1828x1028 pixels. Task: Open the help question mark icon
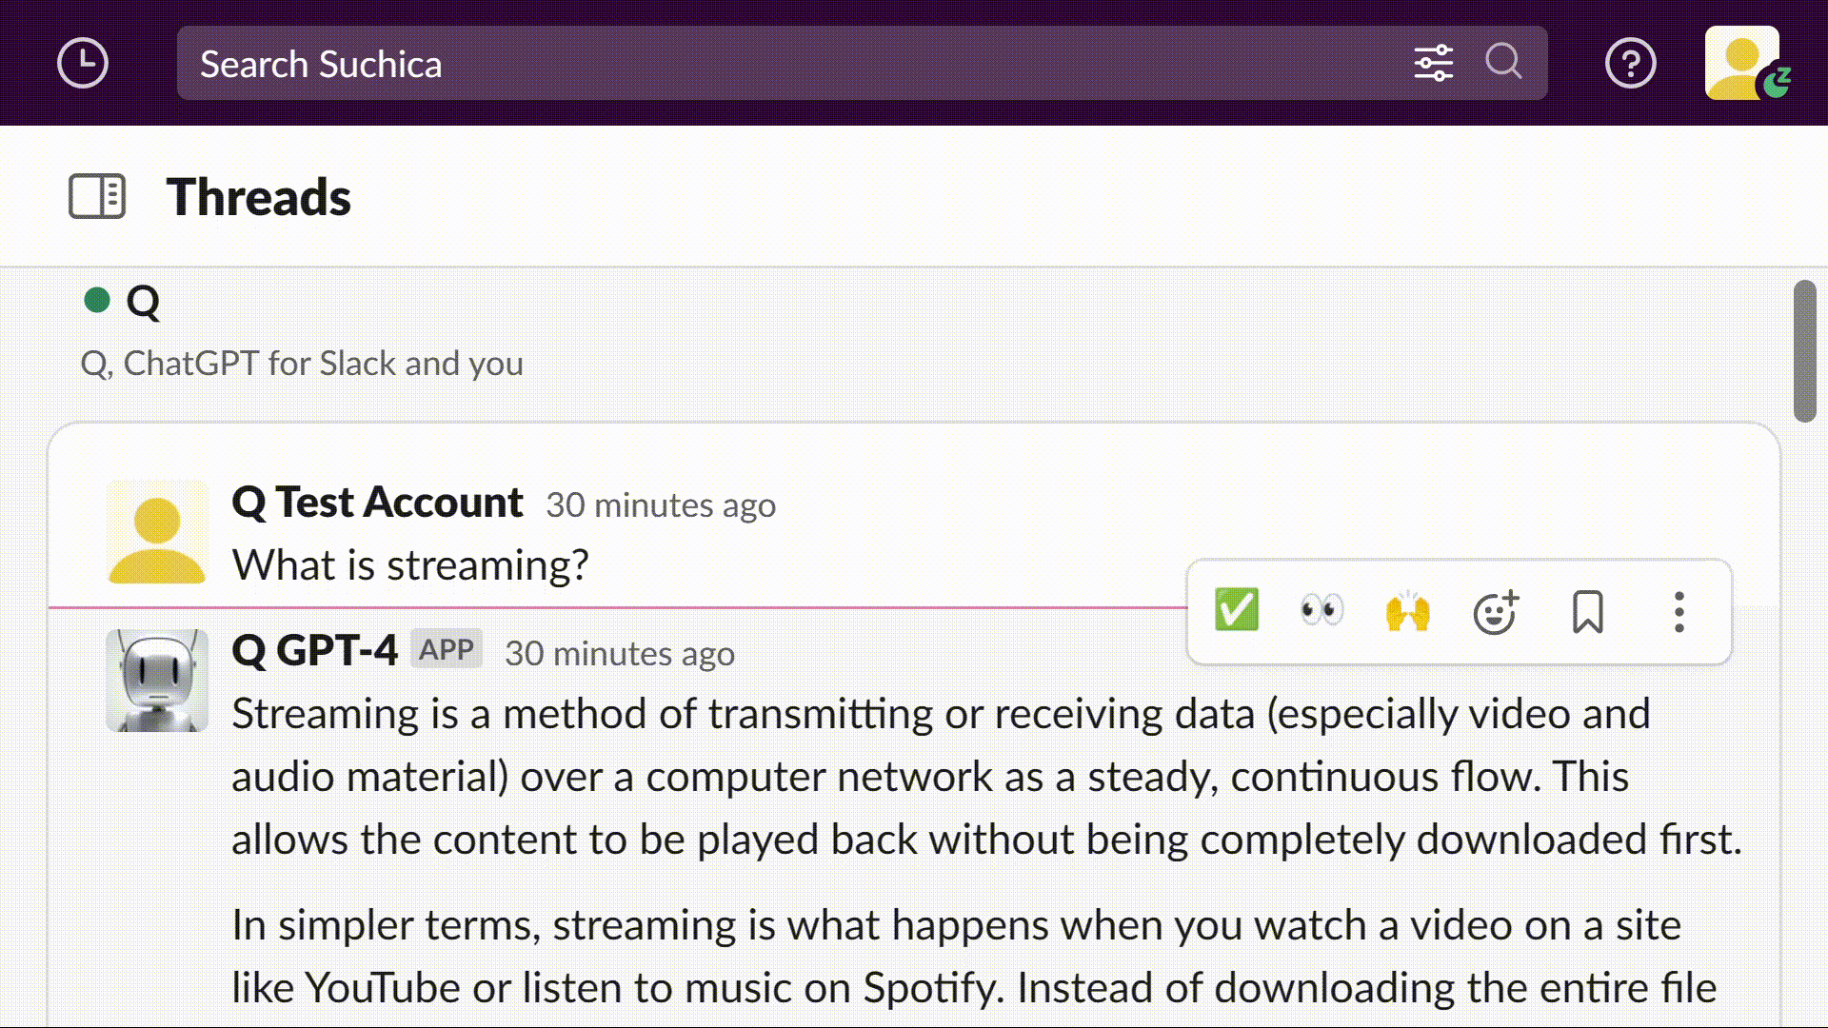tap(1630, 64)
